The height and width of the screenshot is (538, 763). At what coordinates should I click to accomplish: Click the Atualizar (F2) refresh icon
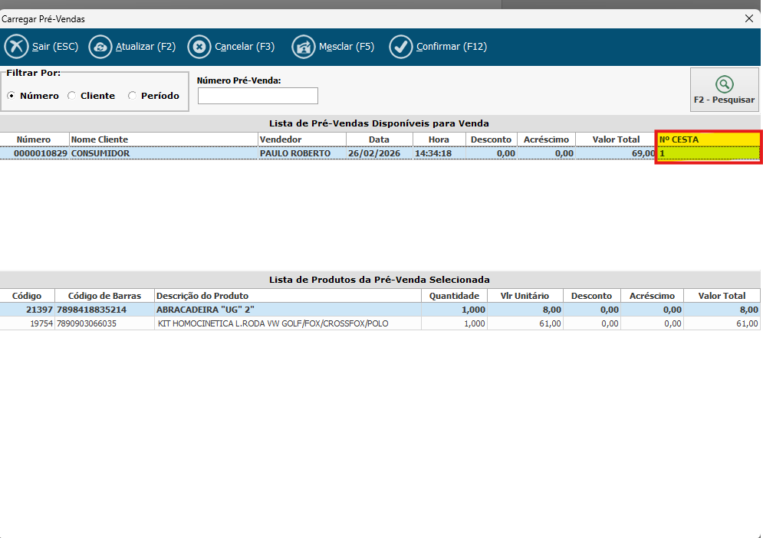click(100, 47)
